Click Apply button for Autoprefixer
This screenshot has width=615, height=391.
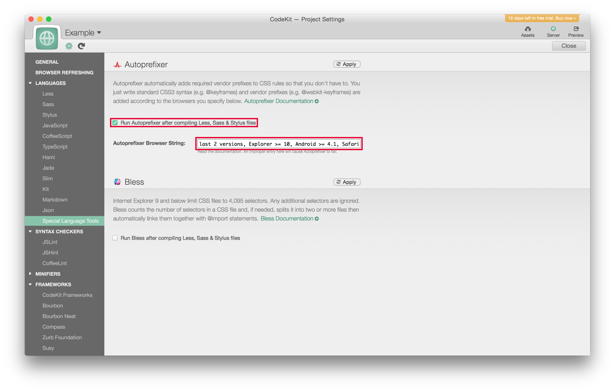(347, 64)
